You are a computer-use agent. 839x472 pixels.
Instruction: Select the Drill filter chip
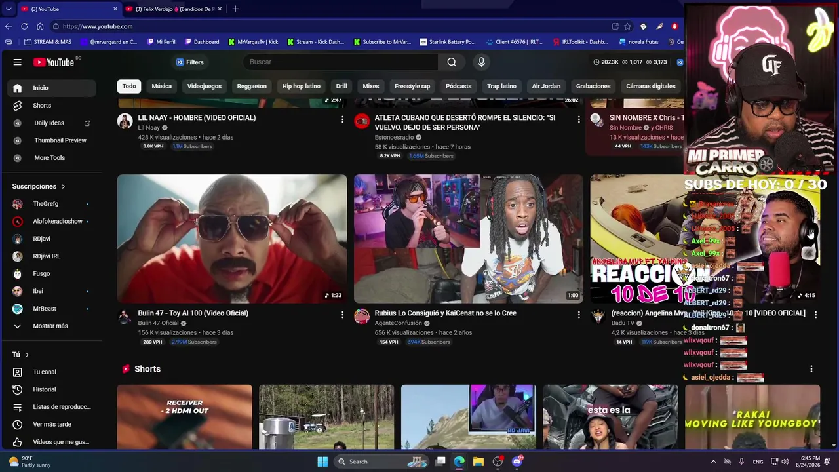point(341,86)
